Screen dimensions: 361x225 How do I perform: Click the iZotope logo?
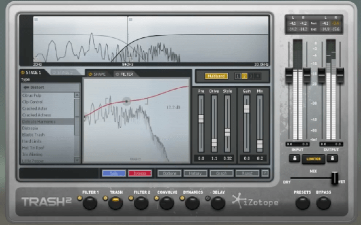[x=255, y=201]
